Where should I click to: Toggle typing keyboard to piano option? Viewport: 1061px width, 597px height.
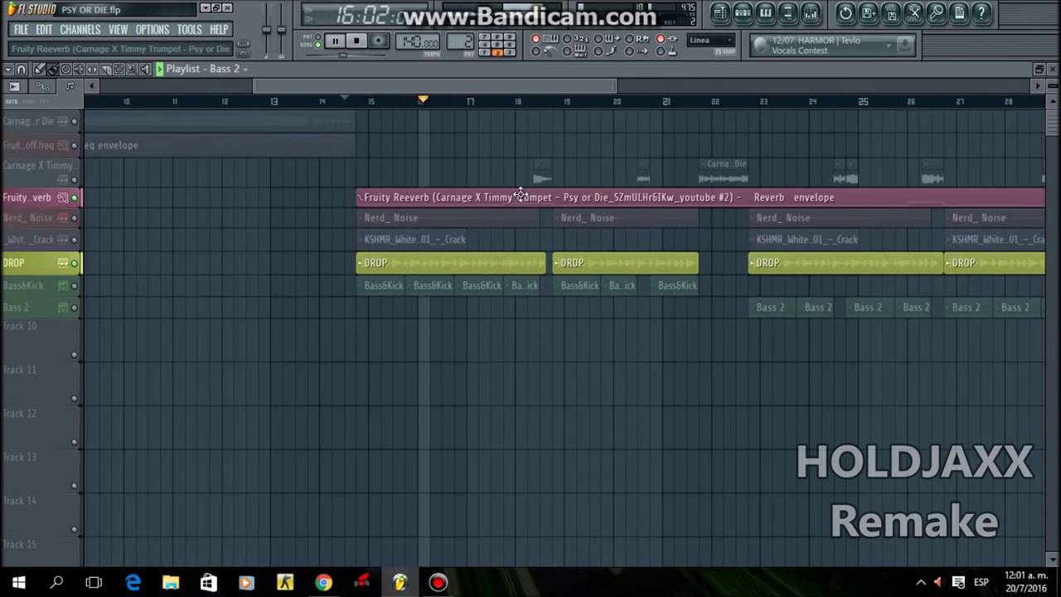(535, 39)
